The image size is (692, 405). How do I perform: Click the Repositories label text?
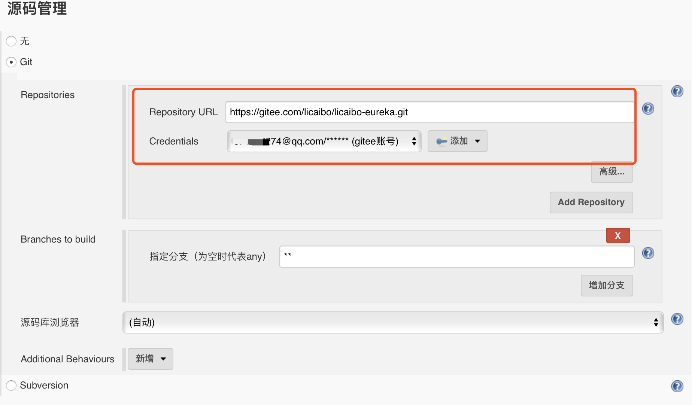pos(48,95)
